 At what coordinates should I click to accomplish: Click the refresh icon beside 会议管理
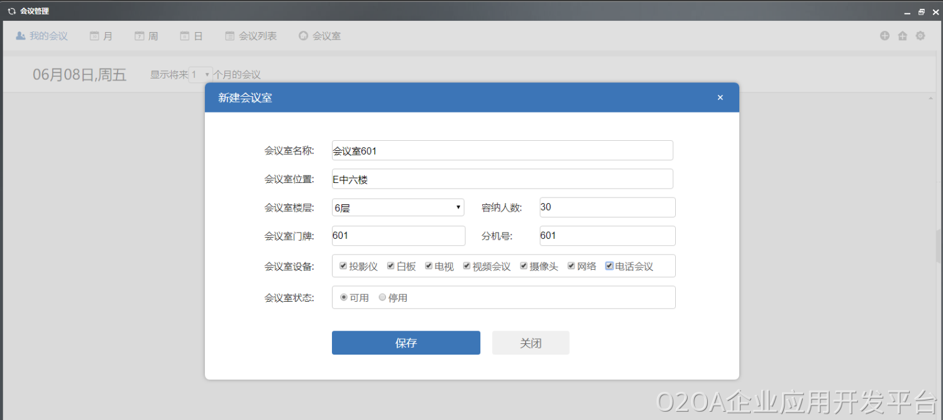[11, 11]
